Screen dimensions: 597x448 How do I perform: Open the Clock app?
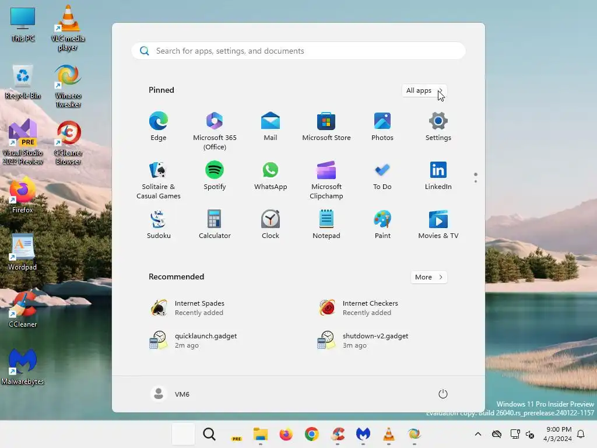tap(271, 225)
